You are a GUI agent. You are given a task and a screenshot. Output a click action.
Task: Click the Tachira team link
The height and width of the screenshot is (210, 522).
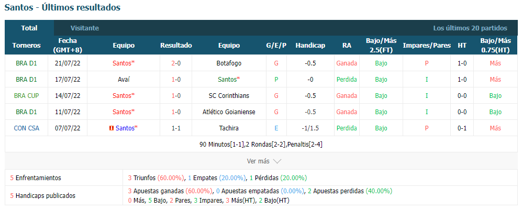click(229, 128)
